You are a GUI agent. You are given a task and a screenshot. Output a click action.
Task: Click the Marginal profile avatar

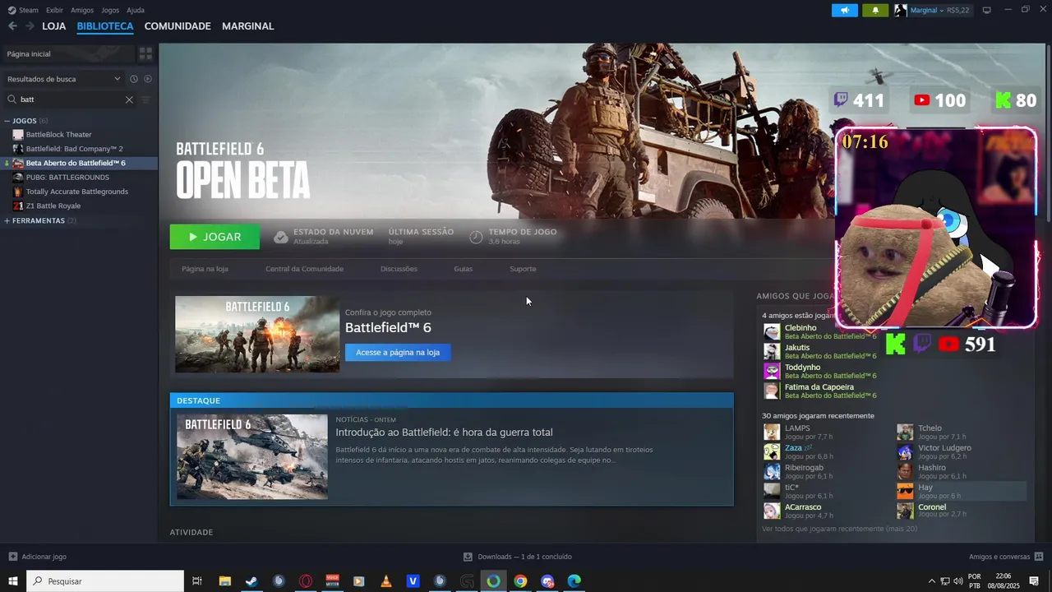pos(901,11)
